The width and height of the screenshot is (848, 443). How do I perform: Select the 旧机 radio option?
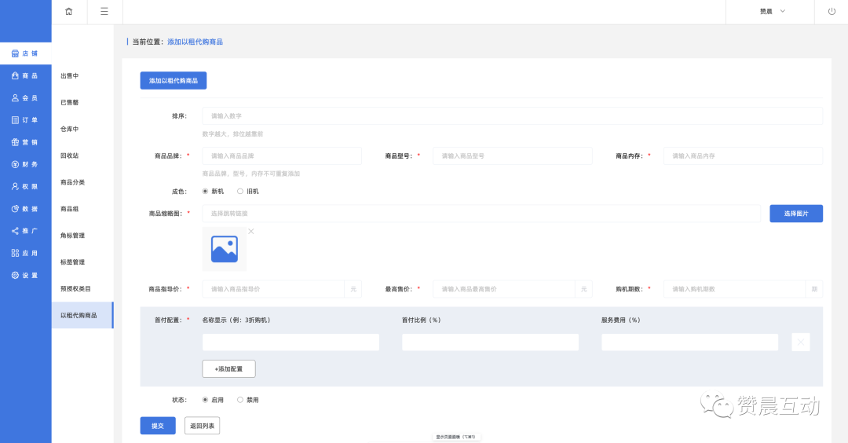pyautogui.click(x=240, y=191)
